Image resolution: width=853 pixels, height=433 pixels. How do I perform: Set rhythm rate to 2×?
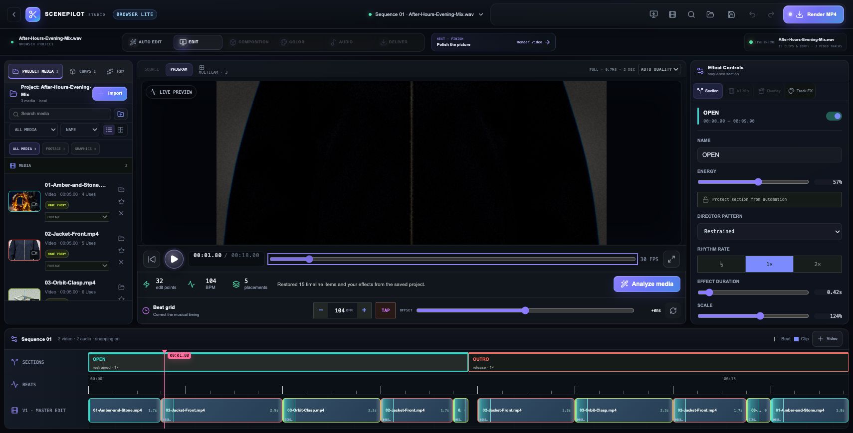(818, 264)
